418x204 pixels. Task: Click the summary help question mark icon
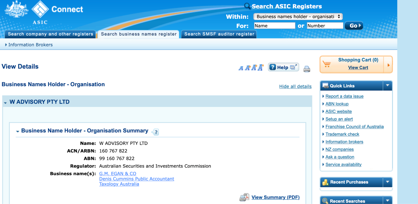coord(155,132)
